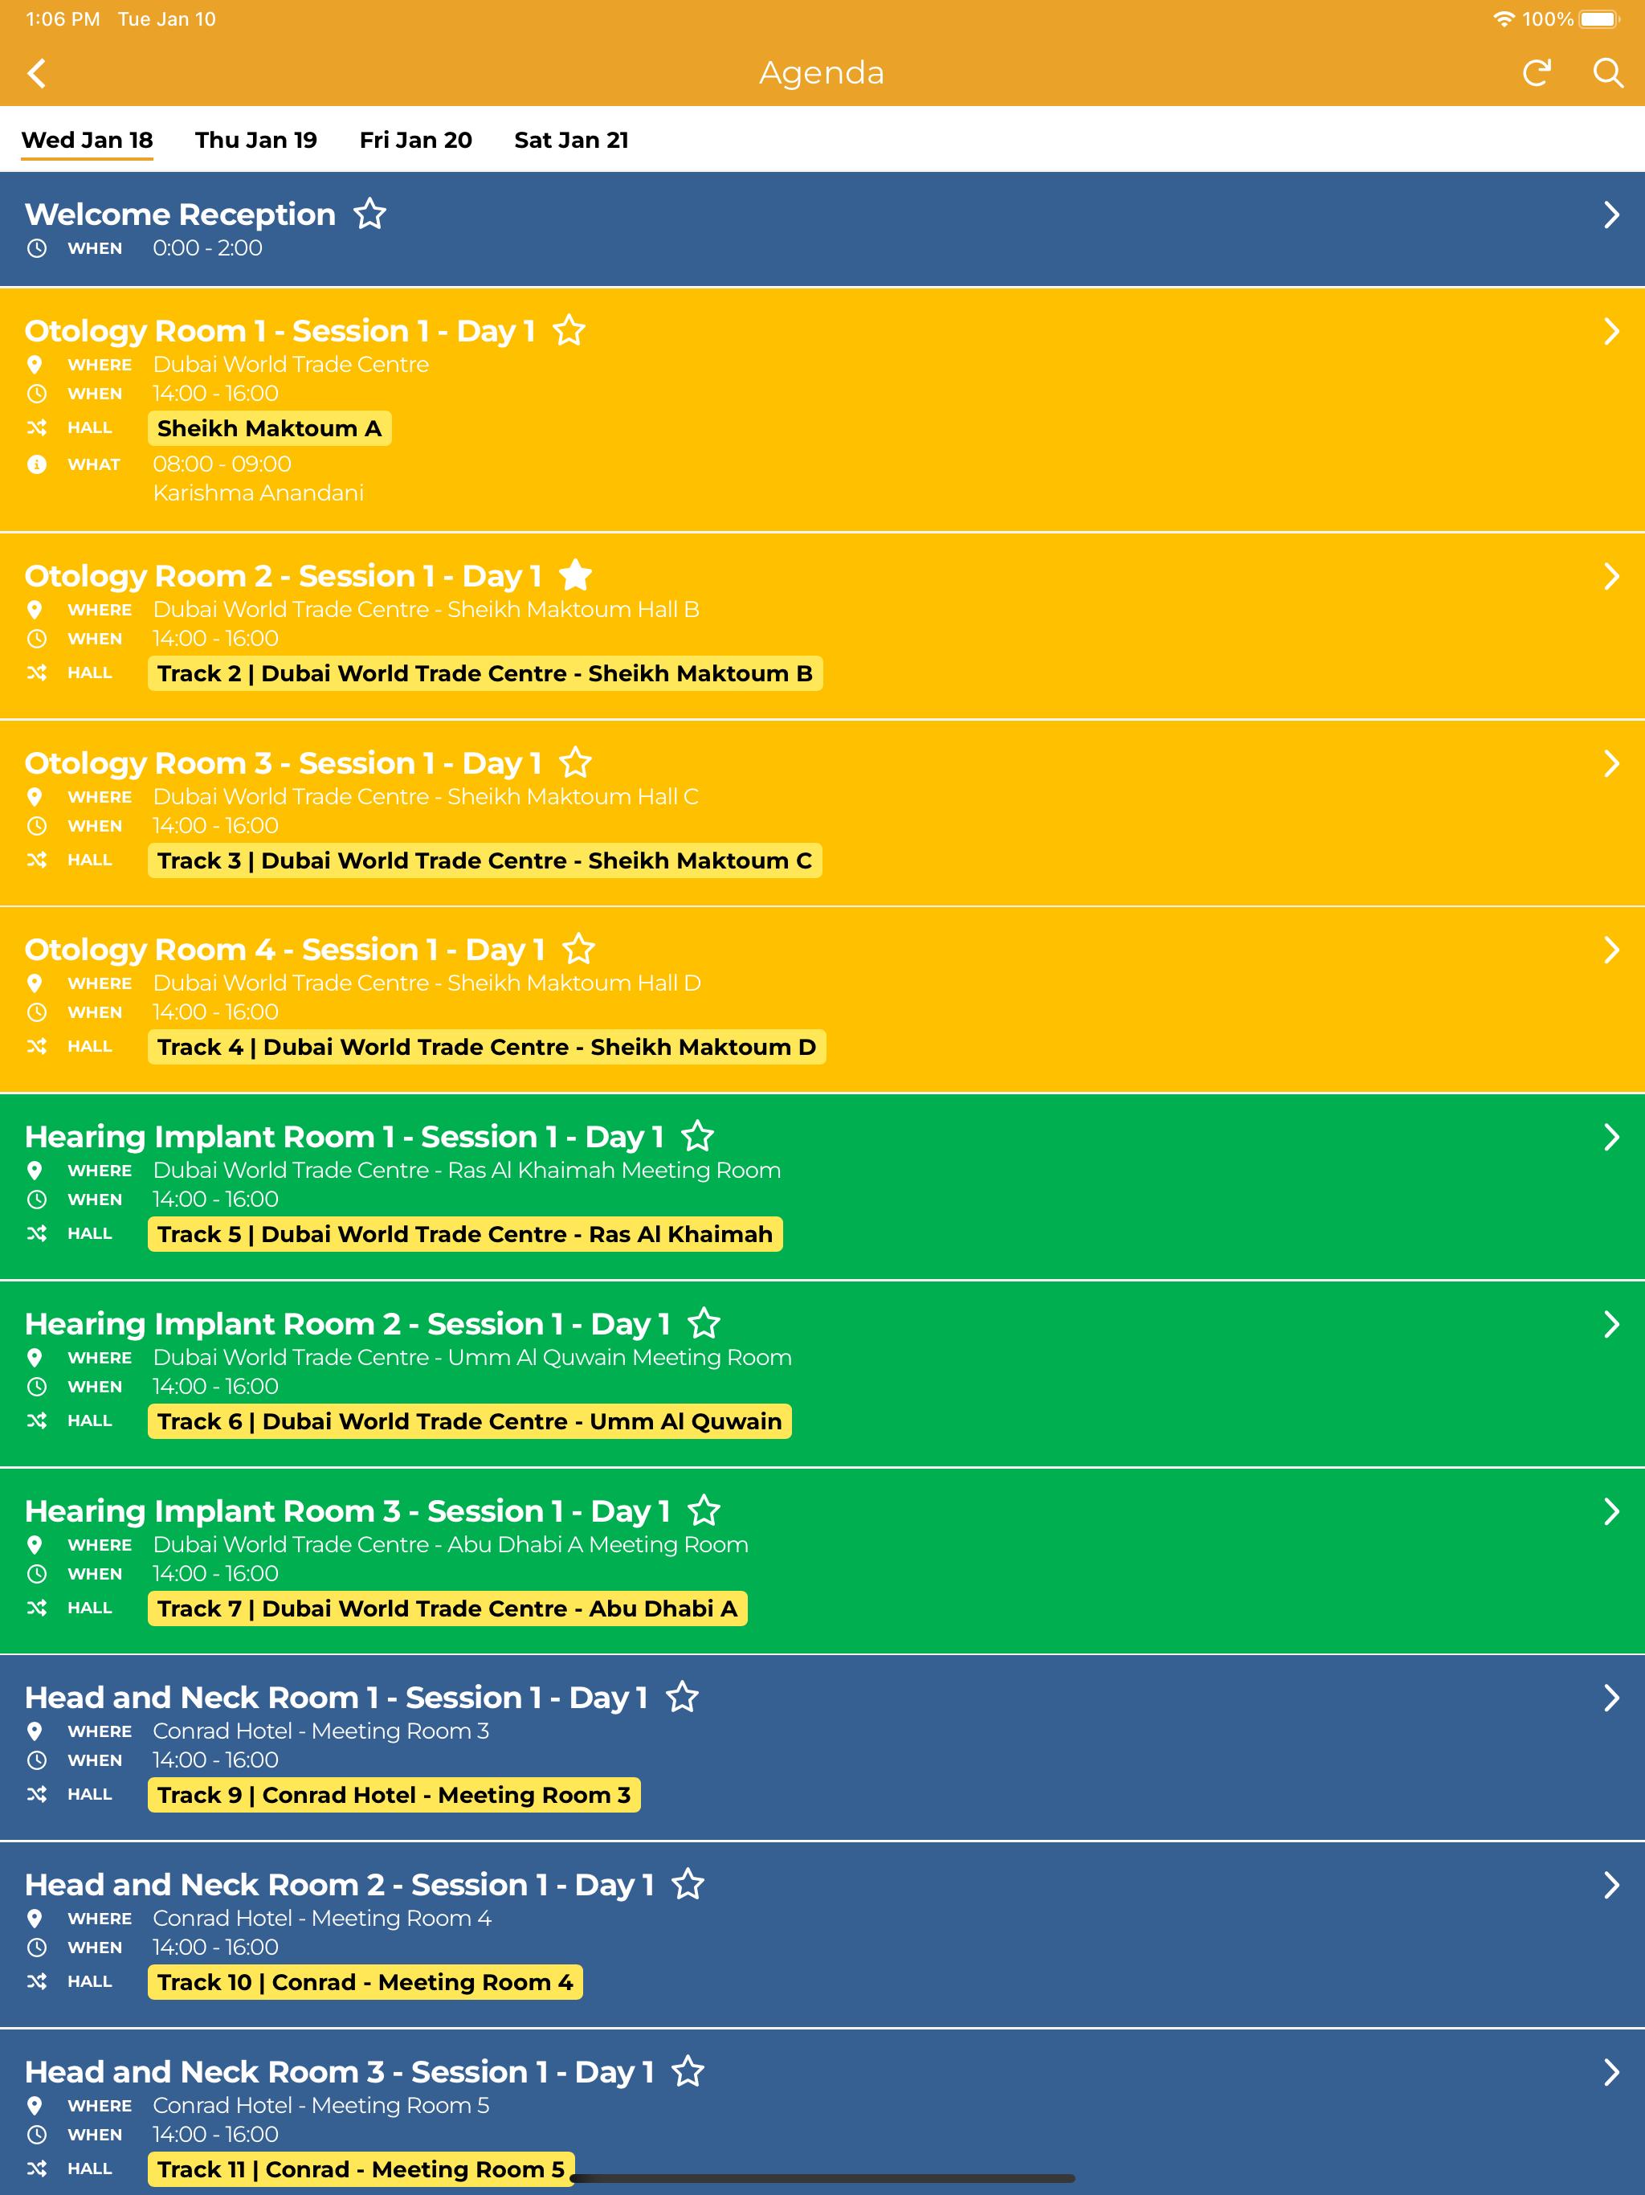Open Otology Room 2 details chevron
The height and width of the screenshot is (2195, 1645).
1611,575
